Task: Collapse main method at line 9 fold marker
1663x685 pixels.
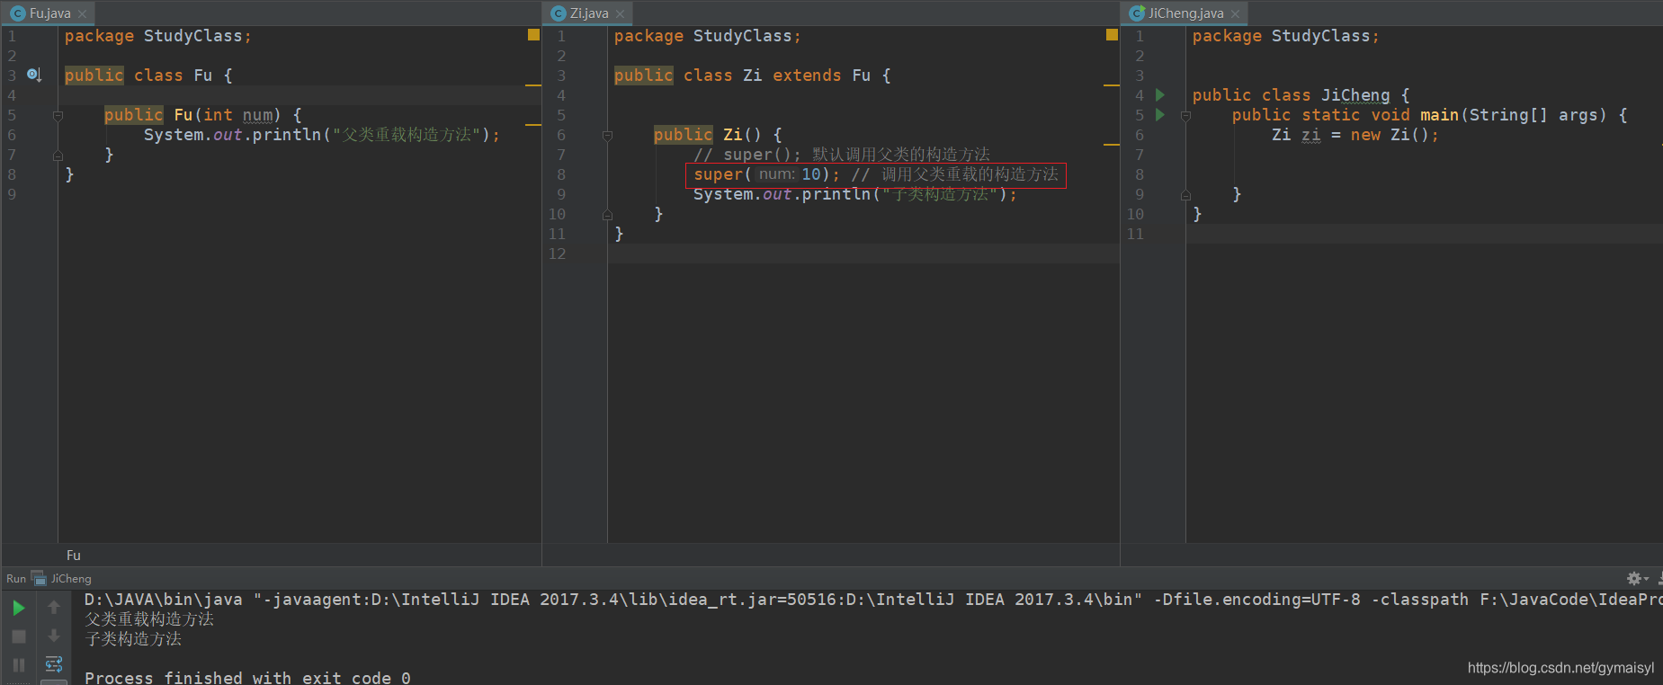Action: (1185, 194)
